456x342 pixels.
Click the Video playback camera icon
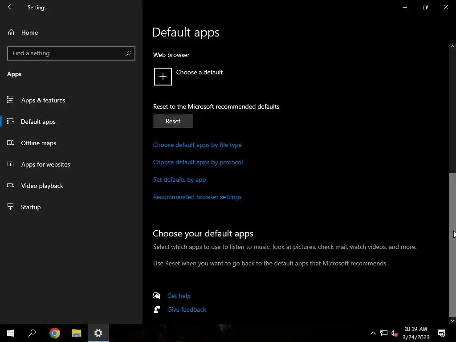tap(11, 185)
